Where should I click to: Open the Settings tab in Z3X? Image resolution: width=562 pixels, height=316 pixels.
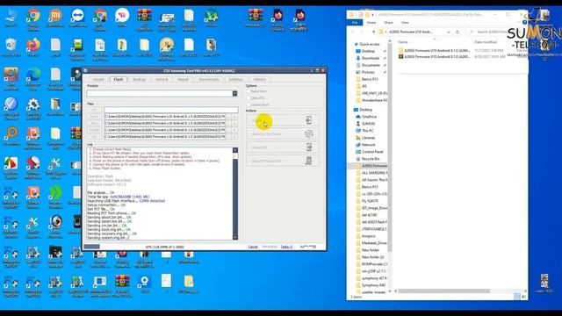[236, 79]
